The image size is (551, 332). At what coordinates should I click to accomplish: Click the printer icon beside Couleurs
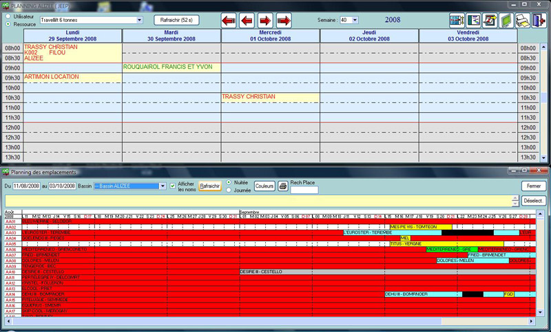[282, 186]
